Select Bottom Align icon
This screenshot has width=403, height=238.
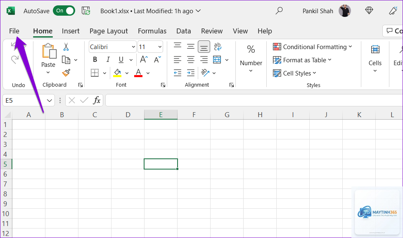pos(204,47)
